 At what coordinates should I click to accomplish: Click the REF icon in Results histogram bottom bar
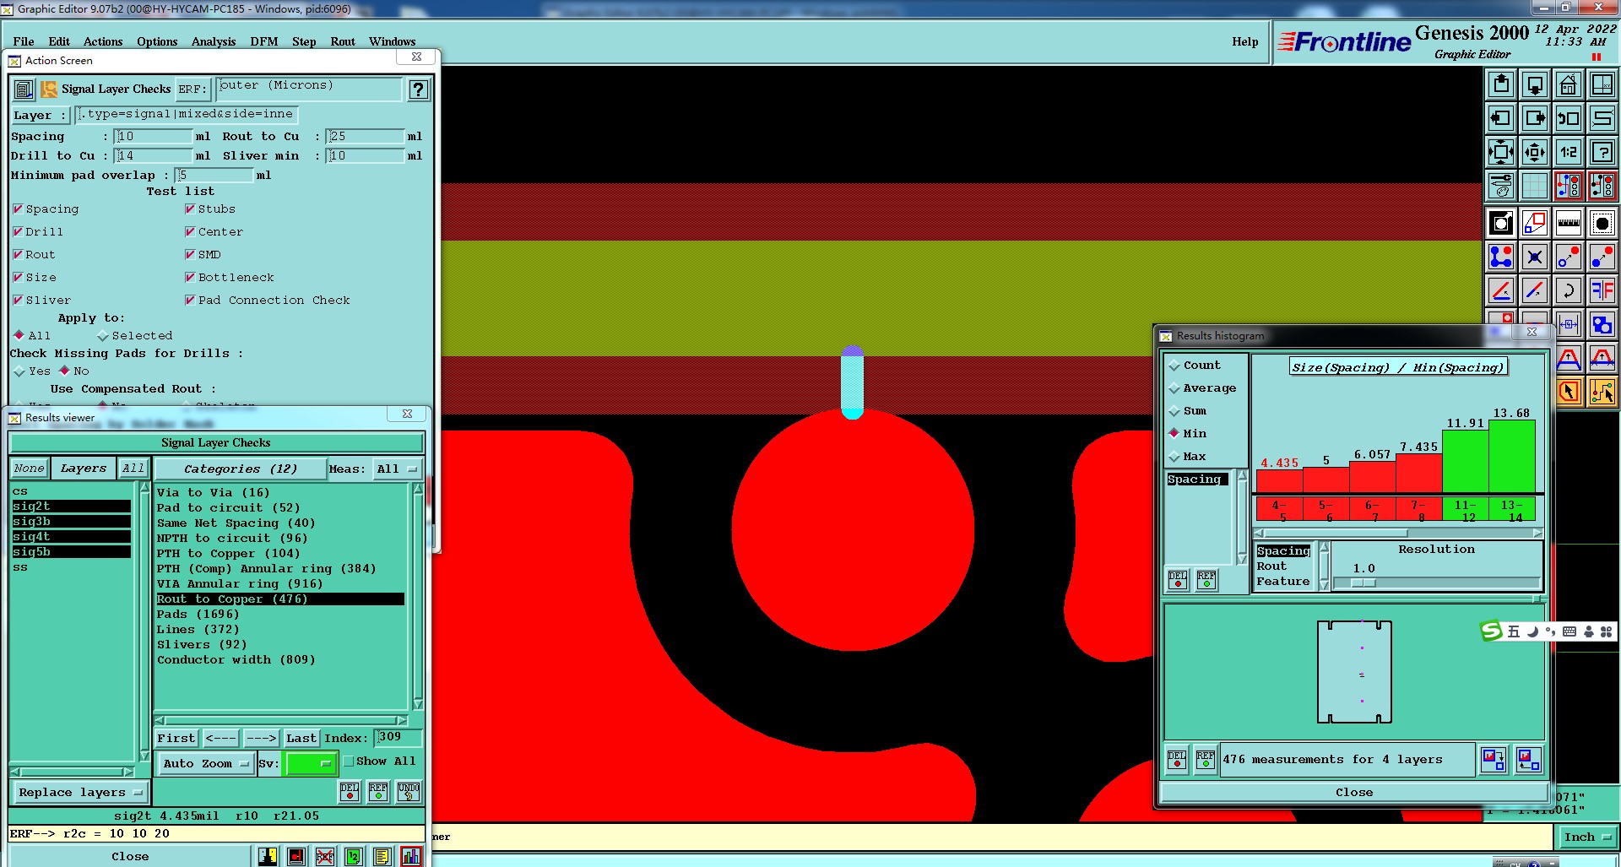pos(1206,759)
